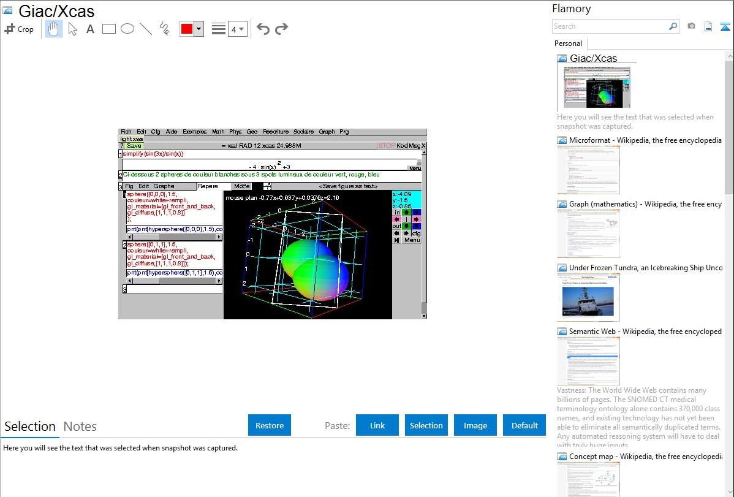Click the Concept map page thumbnail
Image resolution: width=734 pixels, height=497 pixels.
coord(588,479)
